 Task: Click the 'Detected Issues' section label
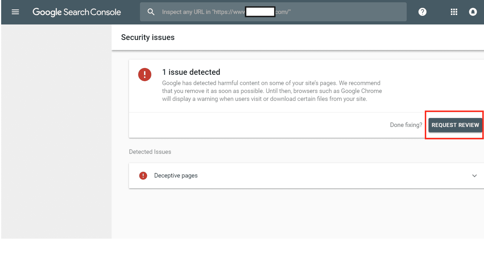pyautogui.click(x=150, y=152)
